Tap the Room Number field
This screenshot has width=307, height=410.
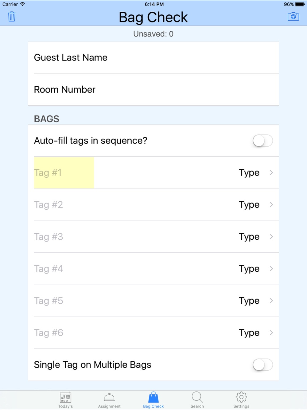click(x=153, y=90)
